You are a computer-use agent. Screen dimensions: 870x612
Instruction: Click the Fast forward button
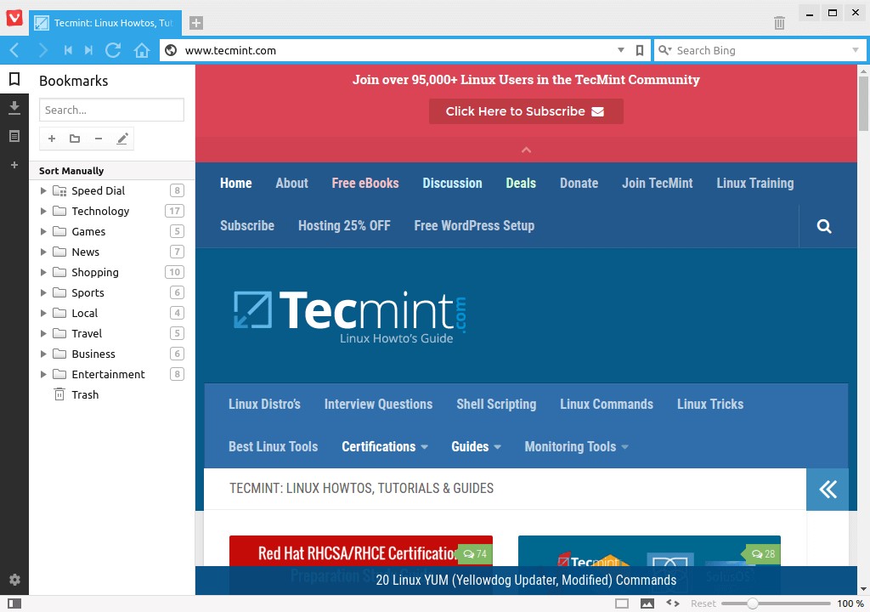point(88,50)
